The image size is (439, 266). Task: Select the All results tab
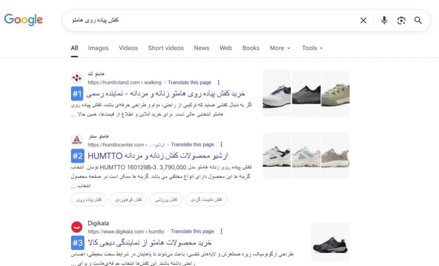tap(74, 48)
